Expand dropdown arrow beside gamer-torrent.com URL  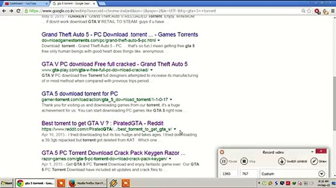tap(171, 100)
